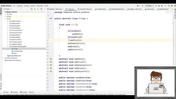Go to previous highlighted error arrow
The width and height of the screenshot is (176, 99).
170,12
